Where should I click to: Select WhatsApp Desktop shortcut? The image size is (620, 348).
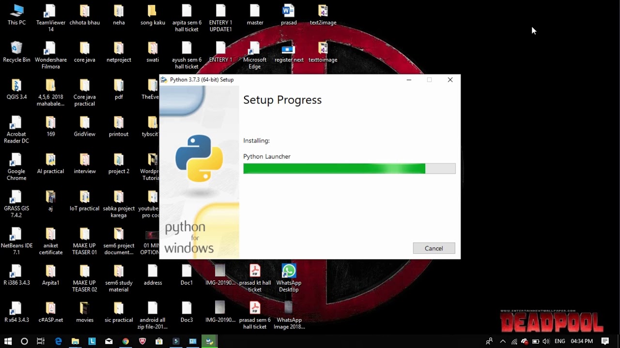click(x=289, y=278)
